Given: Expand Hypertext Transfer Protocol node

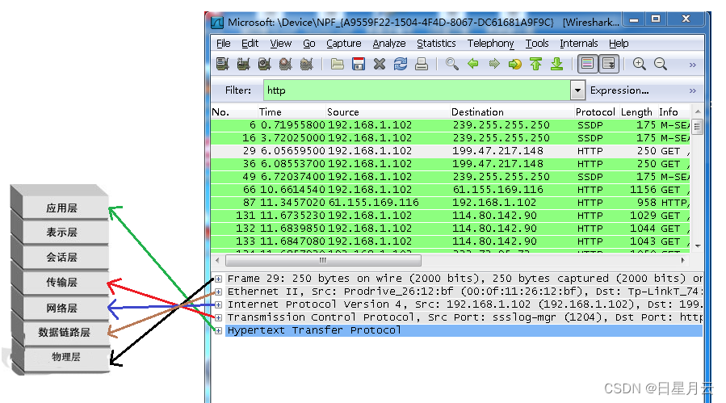Looking at the screenshot, I should click(x=219, y=331).
